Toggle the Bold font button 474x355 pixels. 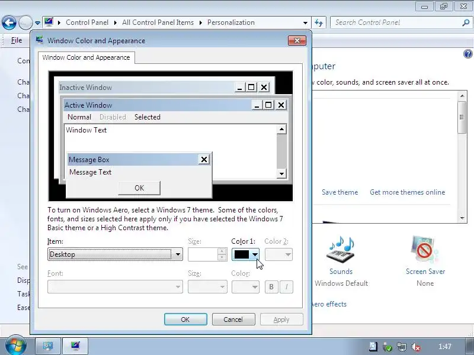coord(271,287)
